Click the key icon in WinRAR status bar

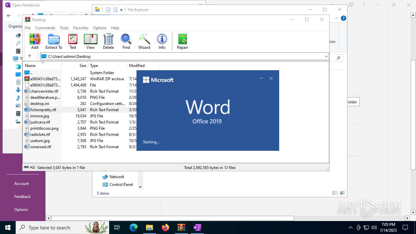(x=32, y=167)
